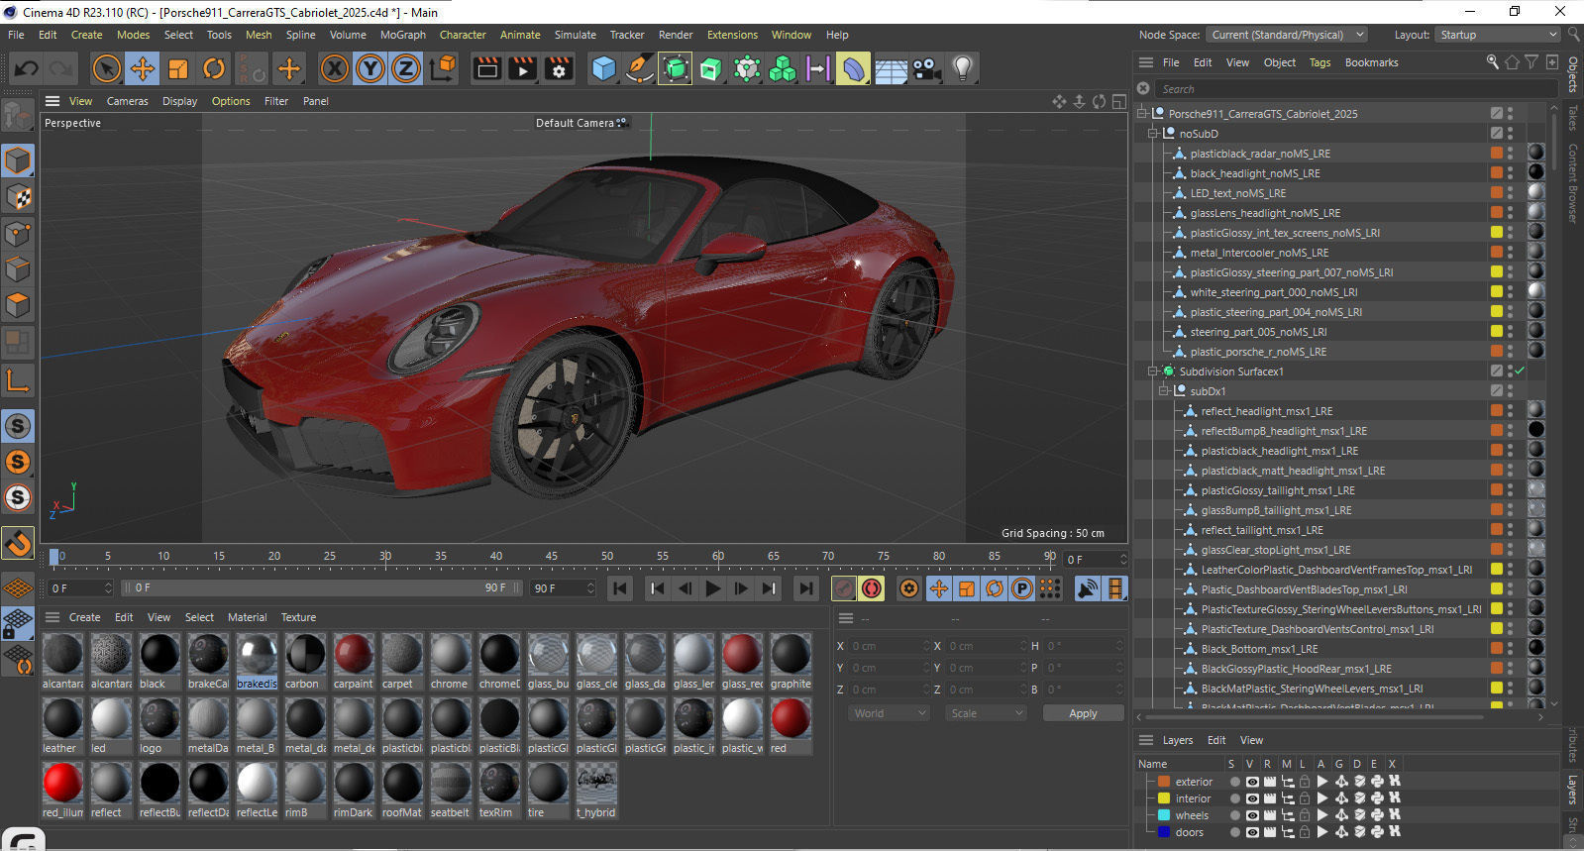Open the Layout Startup dropdown
The width and height of the screenshot is (1584, 851).
(1498, 35)
